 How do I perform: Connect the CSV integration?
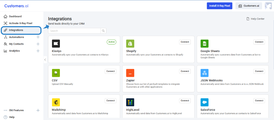point(111,71)
